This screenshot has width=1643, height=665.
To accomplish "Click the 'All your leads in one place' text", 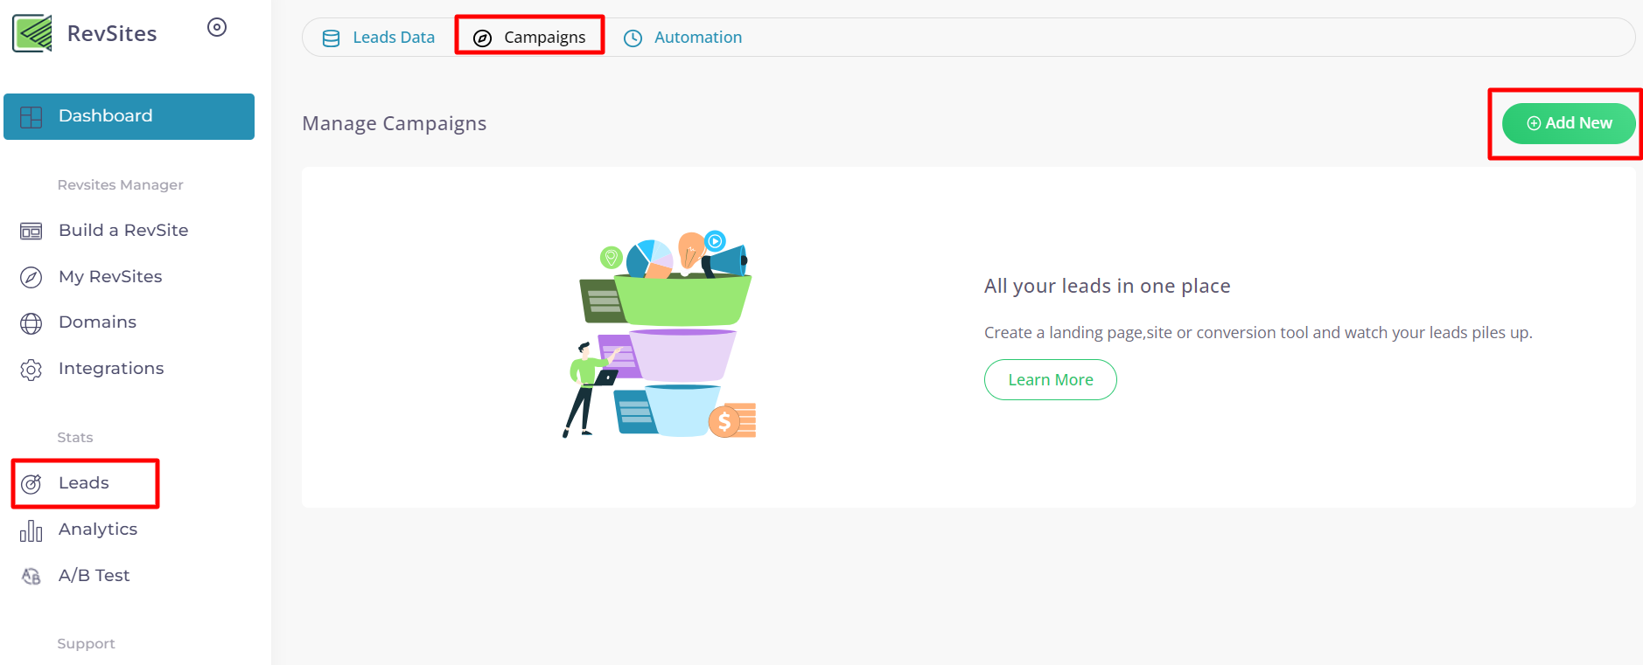I will point(1108,286).
